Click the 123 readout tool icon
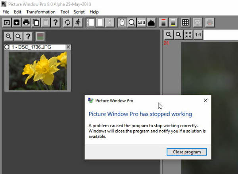238x174 pixels. pos(142,22)
